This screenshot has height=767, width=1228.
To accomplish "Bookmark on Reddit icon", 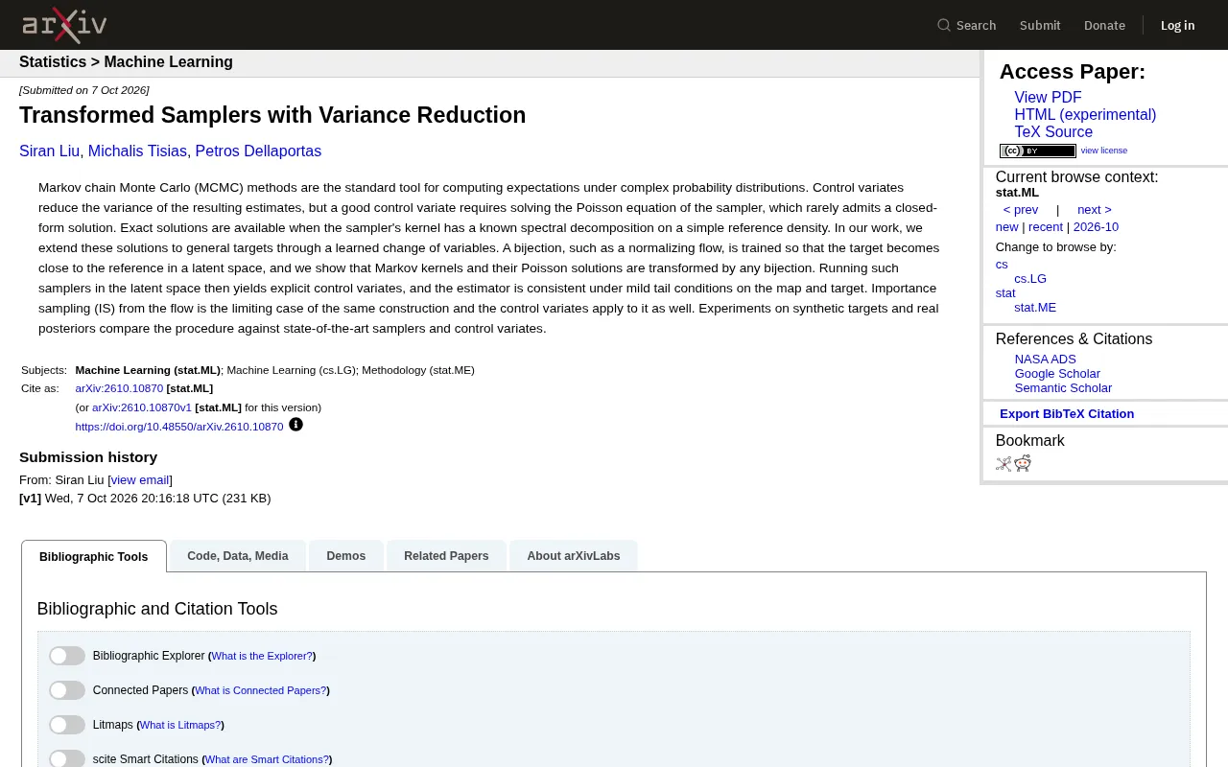I will pyautogui.click(x=1023, y=464).
